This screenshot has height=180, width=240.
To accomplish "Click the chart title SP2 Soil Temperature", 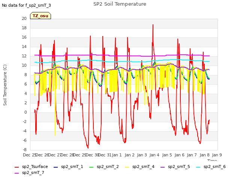I will click(120, 4).
